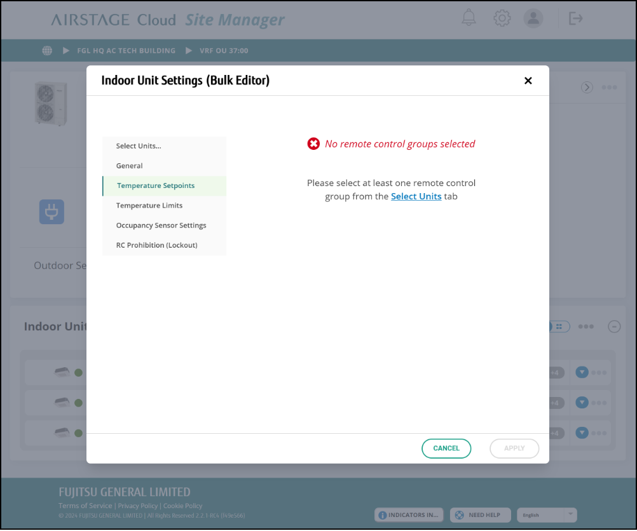Click the outdoor unit image

point(50,104)
